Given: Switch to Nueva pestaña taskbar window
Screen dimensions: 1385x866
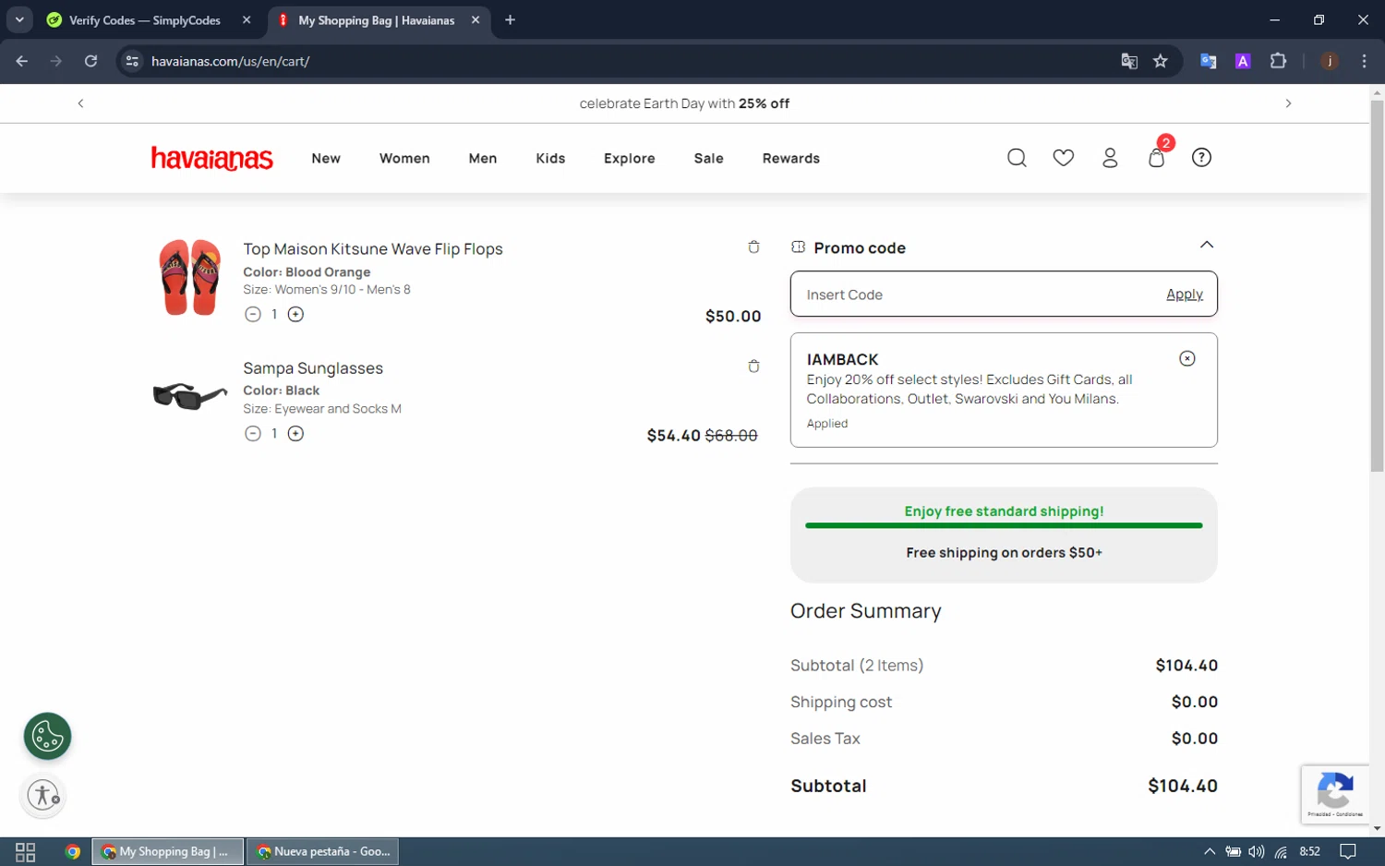Looking at the screenshot, I should tap(323, 851).
